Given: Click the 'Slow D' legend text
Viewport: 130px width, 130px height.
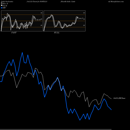Looking at the screenshot, I should [x=5, y=4].
